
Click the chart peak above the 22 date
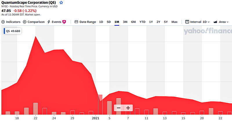click(x=35, y=36)
